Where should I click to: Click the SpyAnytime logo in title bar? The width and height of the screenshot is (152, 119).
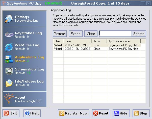click(x=4, y=3)
